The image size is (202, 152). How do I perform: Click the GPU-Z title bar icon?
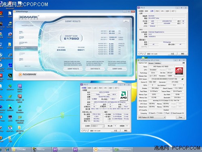[x=139, y=60]
